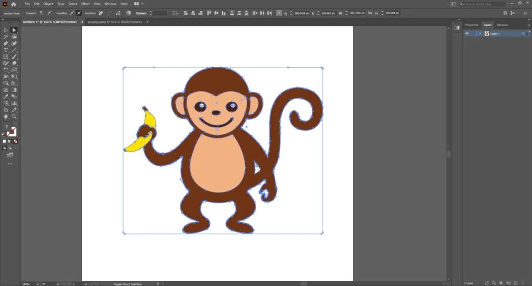Click the Change Screen Mode icon
This screenshot has height=286, width=532.
tap(10, 155)
